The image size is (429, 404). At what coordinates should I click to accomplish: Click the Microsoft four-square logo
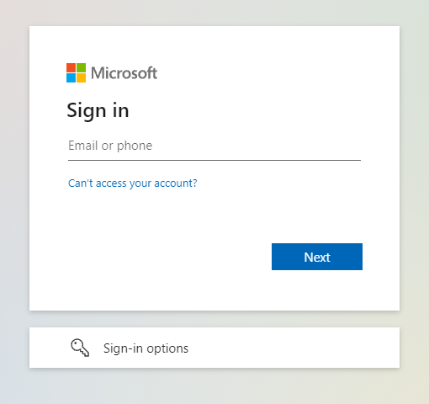76,72
